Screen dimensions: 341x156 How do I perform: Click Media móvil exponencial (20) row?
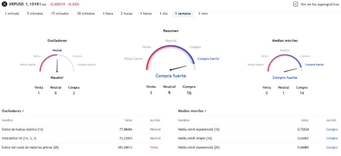258,147
